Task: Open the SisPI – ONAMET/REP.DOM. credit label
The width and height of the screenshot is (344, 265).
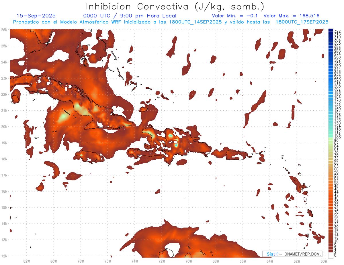Action: pos(292,254)
